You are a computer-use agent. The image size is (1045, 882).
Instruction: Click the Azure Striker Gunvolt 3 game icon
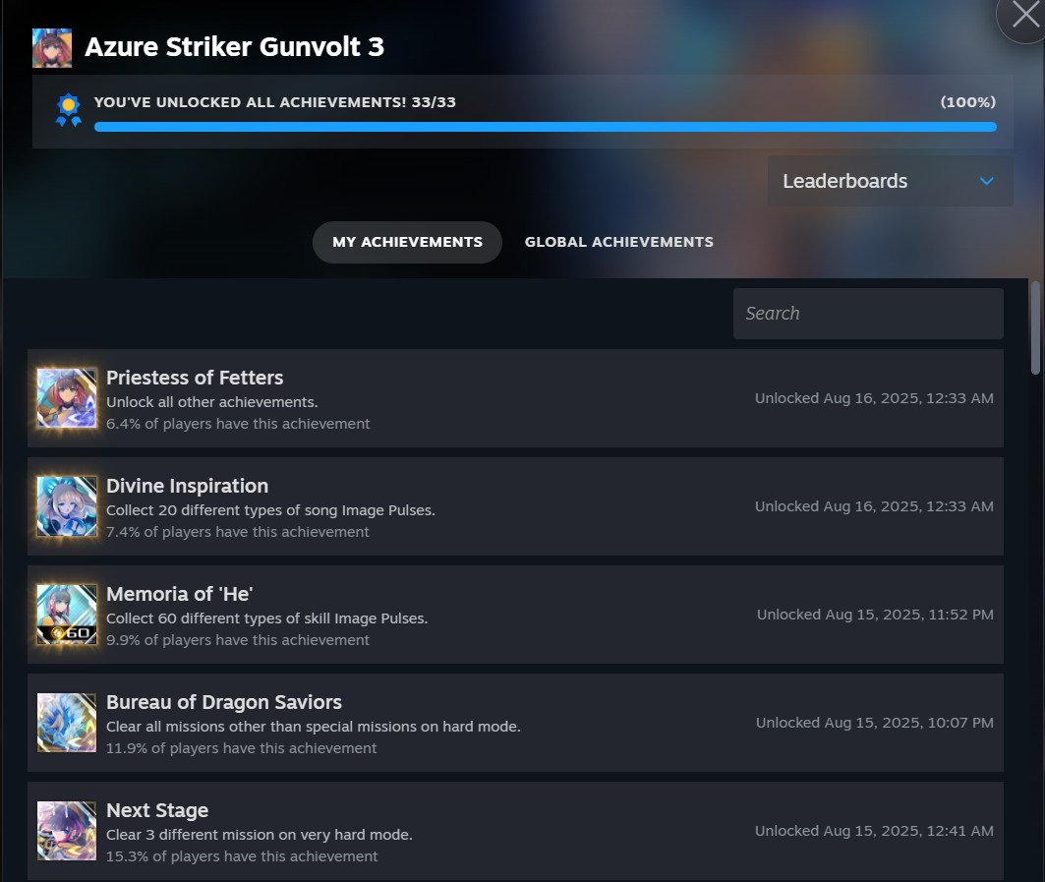52,48
